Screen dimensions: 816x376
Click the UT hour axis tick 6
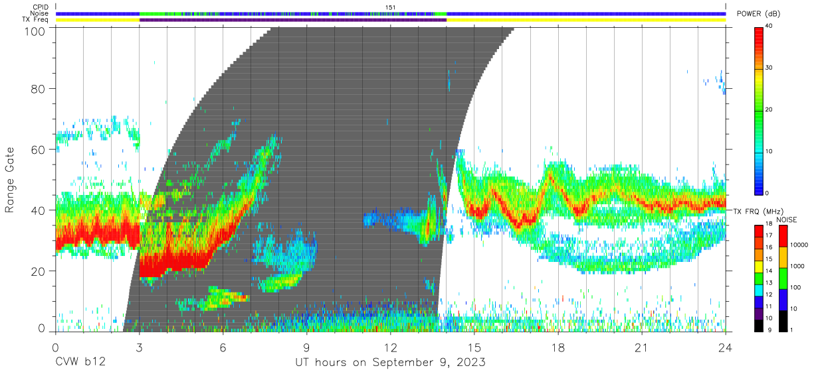[223, 347]
